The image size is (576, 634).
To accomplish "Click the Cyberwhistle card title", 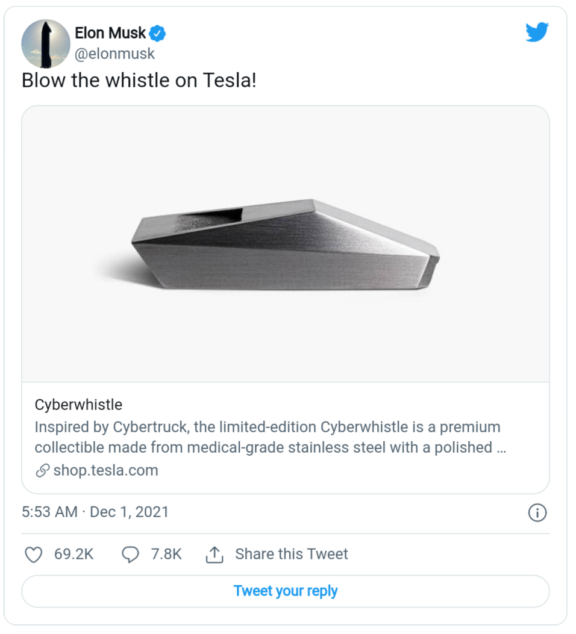I will (x=78, y=404).
